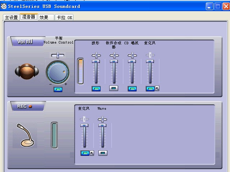
Task: Select Wave as recording source
Action: tap(103, 153)
